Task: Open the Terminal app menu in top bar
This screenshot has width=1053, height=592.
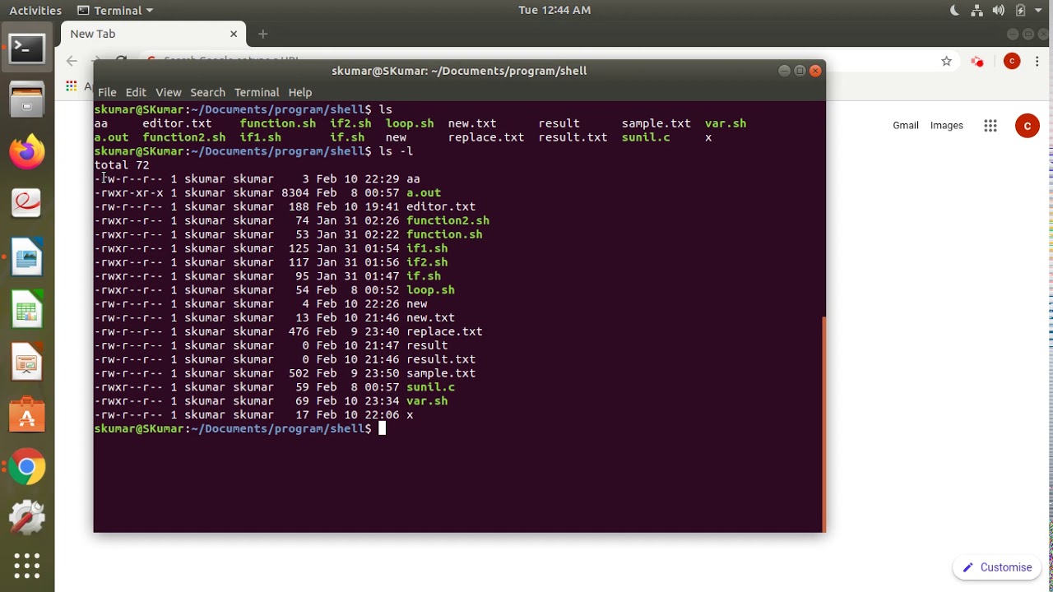Action: point(114,10)
